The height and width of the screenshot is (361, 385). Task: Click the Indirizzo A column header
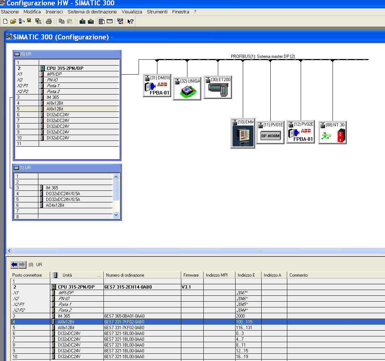[274, 275]
